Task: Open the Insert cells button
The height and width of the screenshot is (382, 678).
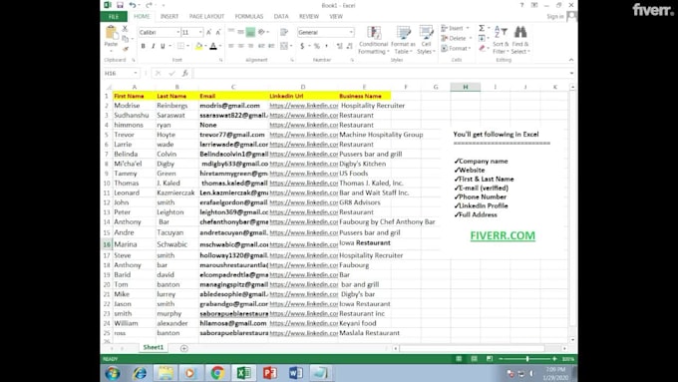Action: point(455,28)
